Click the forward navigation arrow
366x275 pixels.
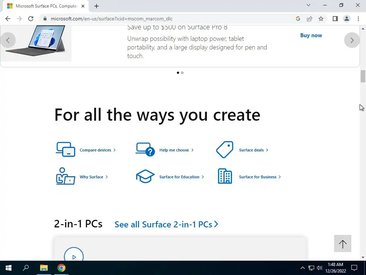[19, 19]
